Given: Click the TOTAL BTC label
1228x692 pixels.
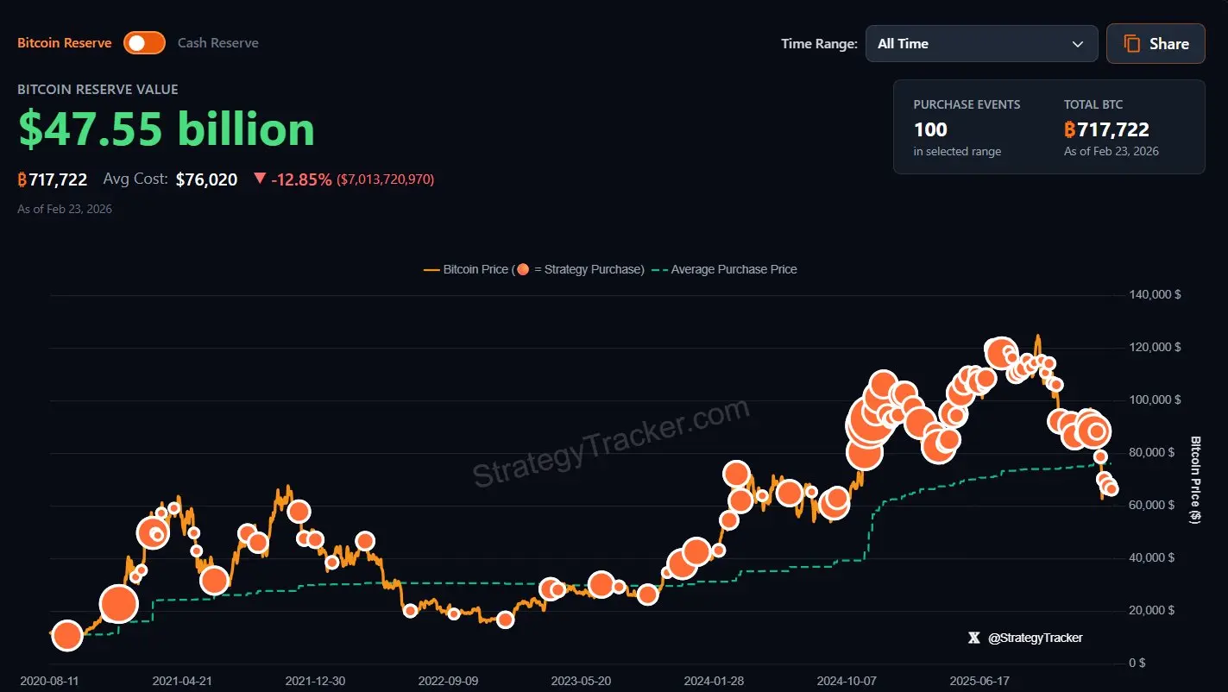Looking at the screenshot, I should (1093, 104).
